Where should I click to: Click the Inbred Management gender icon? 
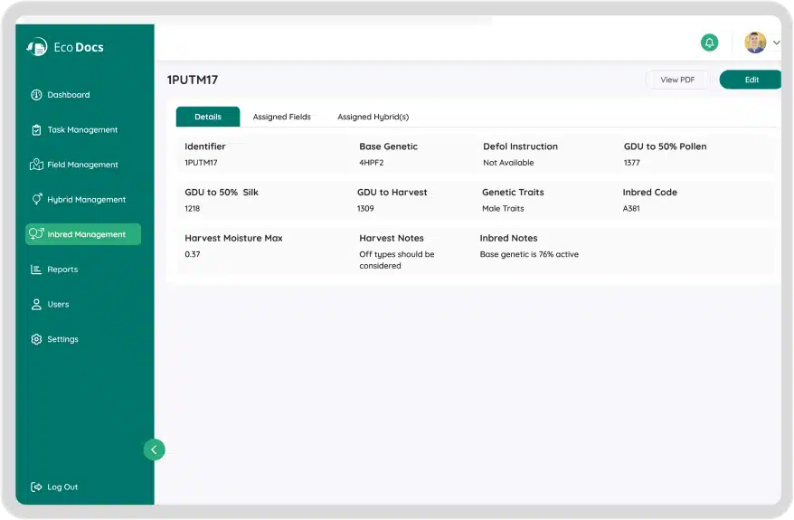pyautogui.click(x=36, y=234)
